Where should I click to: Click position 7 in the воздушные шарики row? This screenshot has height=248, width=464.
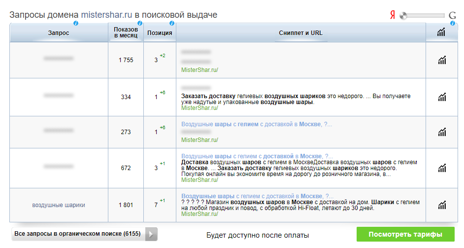point(156,205)
